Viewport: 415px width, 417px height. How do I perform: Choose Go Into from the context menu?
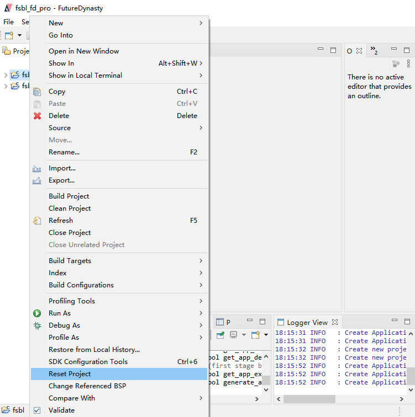[x=119, y=35]
